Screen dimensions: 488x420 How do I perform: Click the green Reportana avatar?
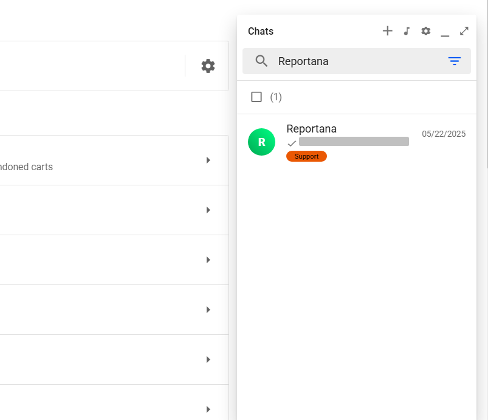(x=261, y=142)
